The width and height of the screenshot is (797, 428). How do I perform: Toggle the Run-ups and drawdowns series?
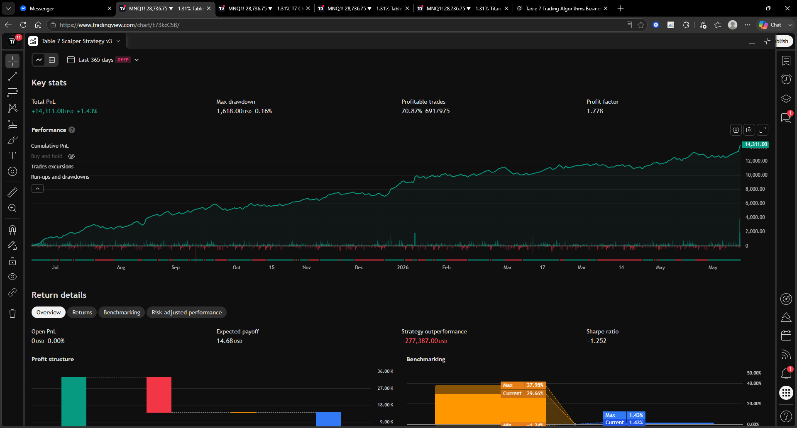click(x=60, y=177)
